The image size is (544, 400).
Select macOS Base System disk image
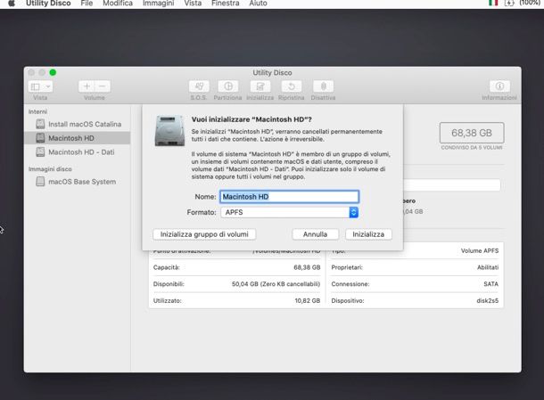pos(76,182)
